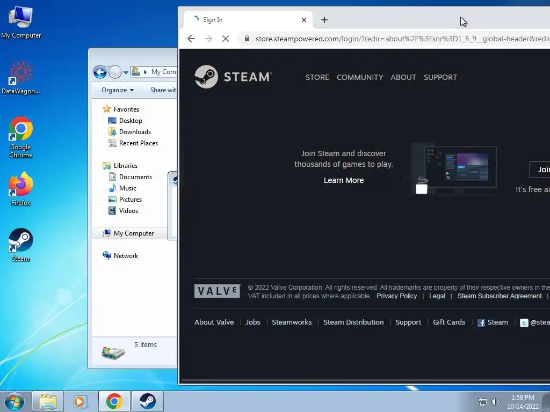Select Network in Explorer sidebar
The height and width of the screenshot is (412, 550).
[x=120, y=256]
